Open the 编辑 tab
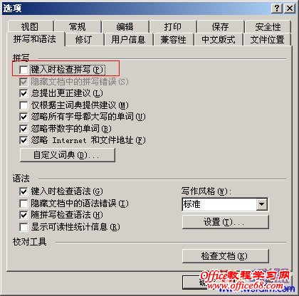 pos(125,26)
